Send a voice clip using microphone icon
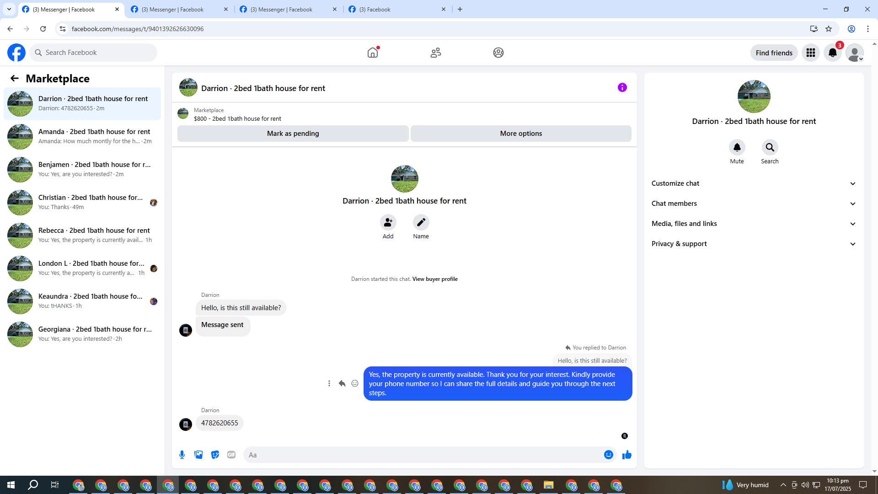This screenshot has width=878, height=494. click(x=182, y=455)
